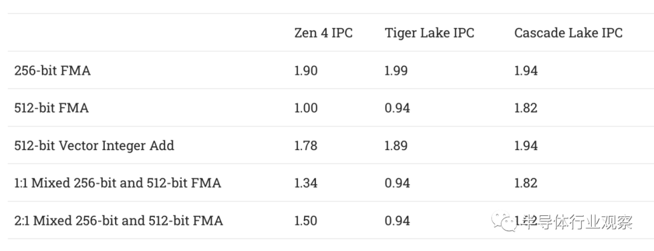Click Tiger Lake 0.94 in 512-bit FMA row
Screen dimensions: 654x251
[x=397, y=108]
